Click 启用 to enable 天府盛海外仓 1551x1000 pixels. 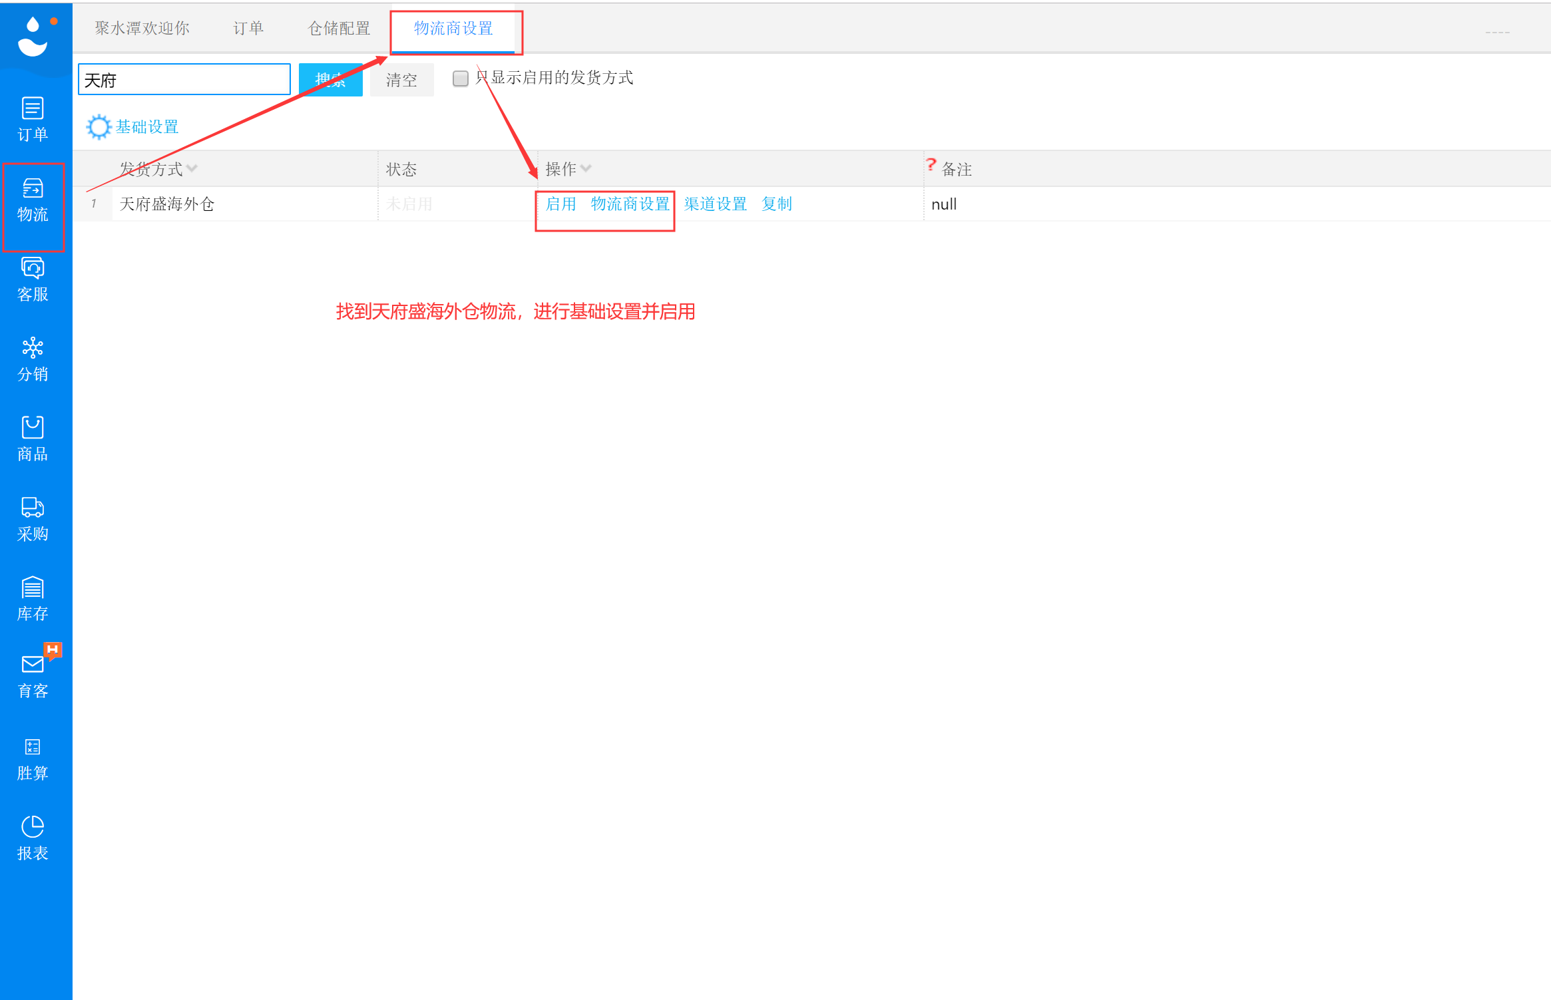(x=560, y=204)
